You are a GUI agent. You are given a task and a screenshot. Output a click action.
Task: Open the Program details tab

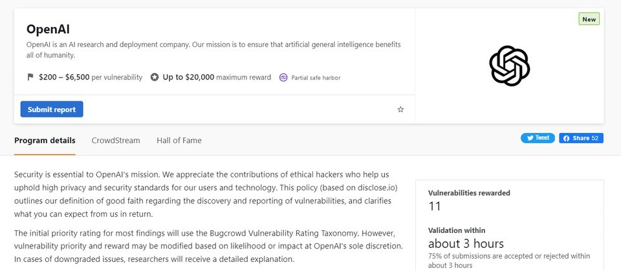click(x=45, y=141)
